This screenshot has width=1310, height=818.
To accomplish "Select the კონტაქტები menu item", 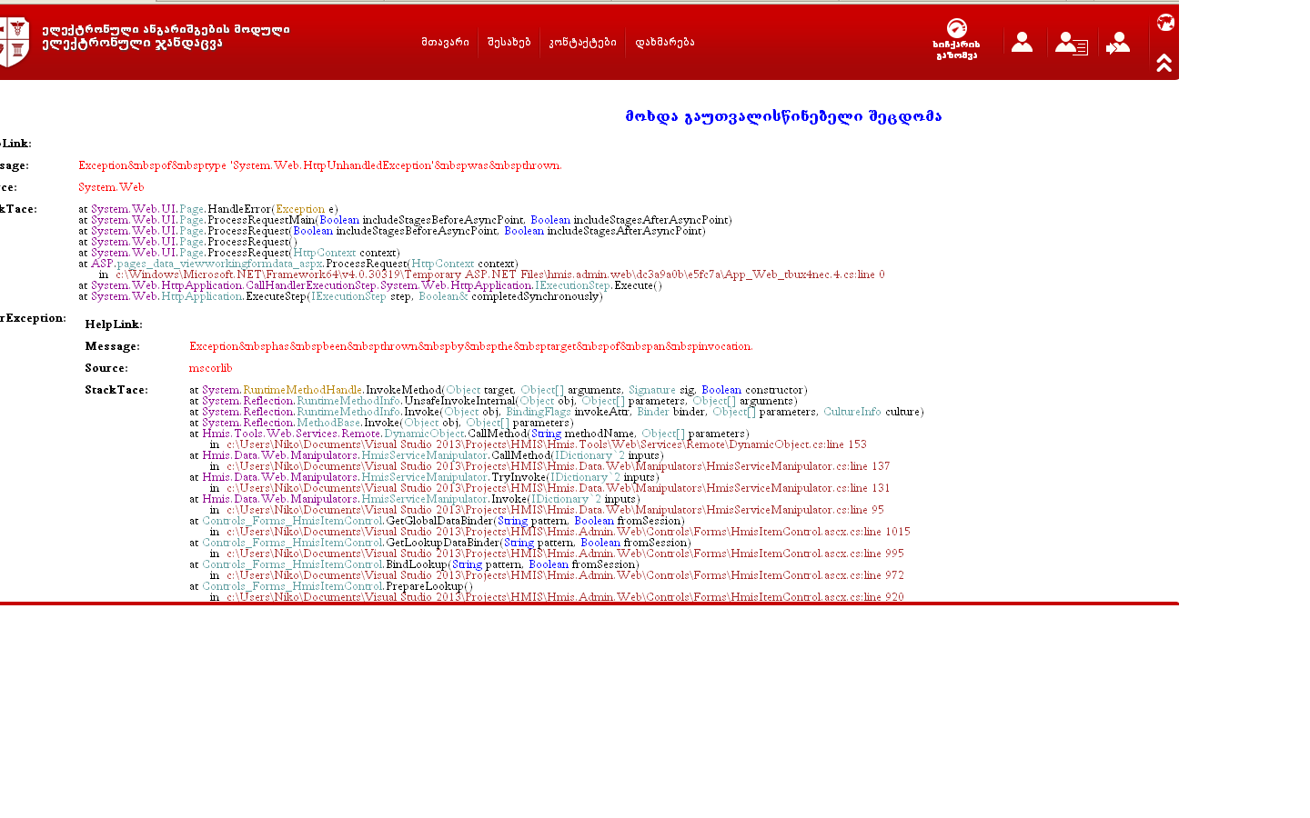I will (x=582, y=43).
